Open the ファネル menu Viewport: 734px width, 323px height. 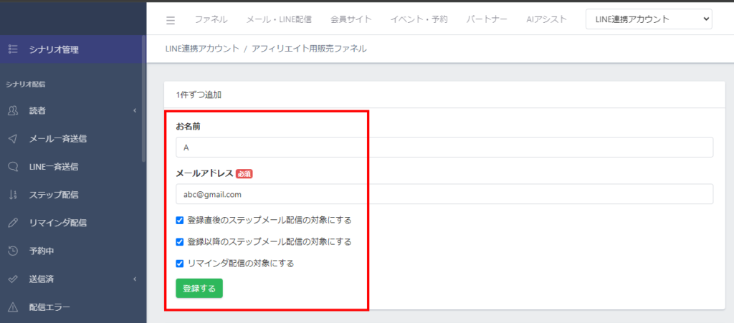point(211,19)
